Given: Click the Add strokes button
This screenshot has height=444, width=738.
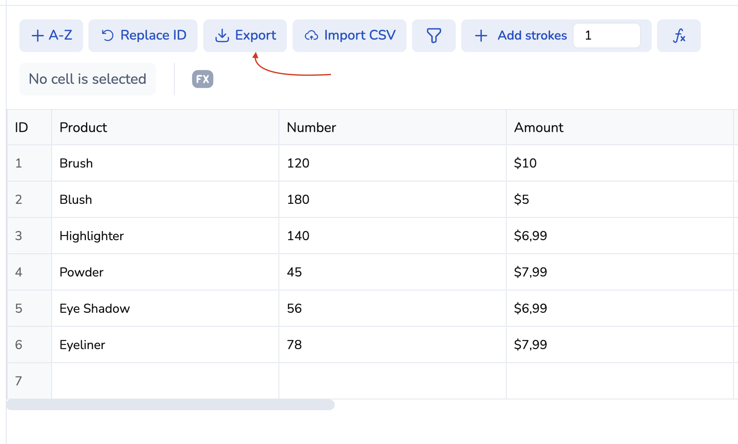Looking at the screenshot, I should click(521, 35).
